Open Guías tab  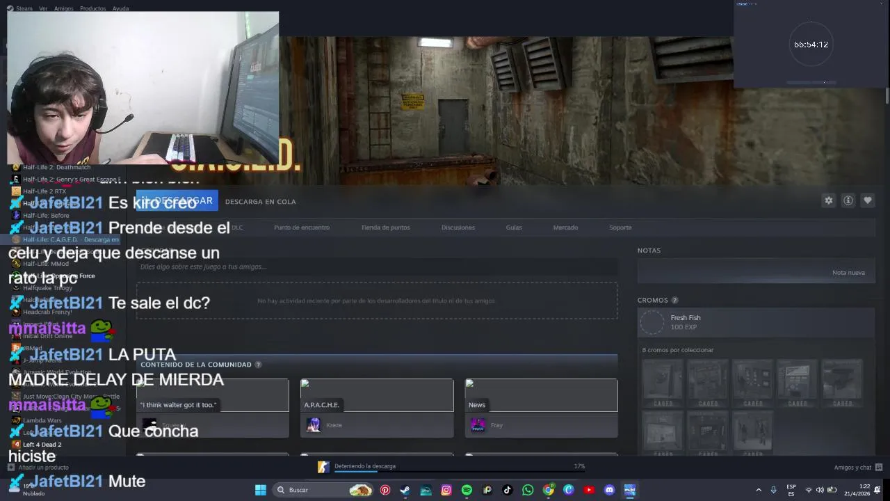pos(514,228)
